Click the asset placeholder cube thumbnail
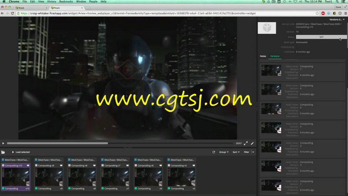The height and width of the screenshot is (196, 348). 267,28
